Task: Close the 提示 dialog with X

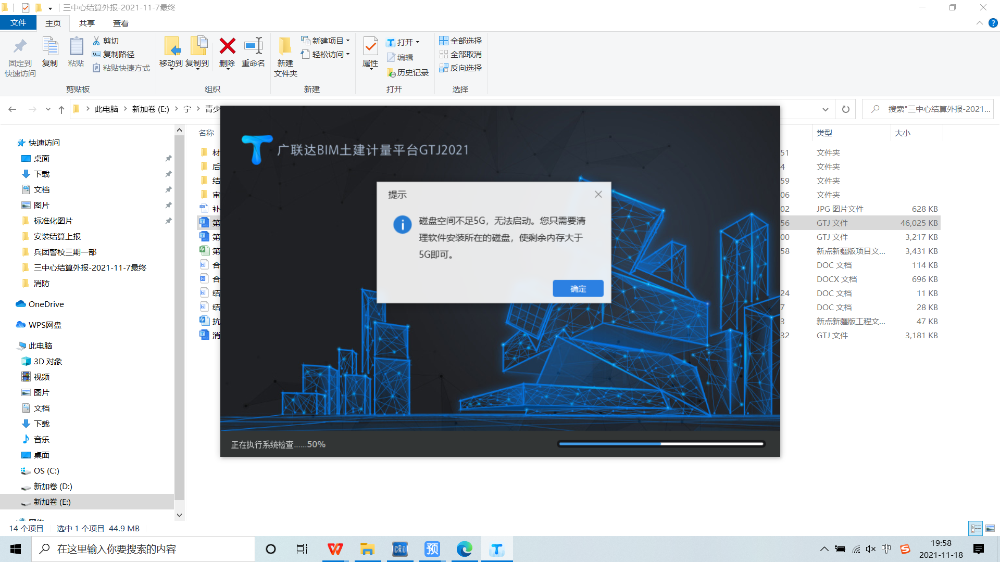Action: [x=598, y=194]
